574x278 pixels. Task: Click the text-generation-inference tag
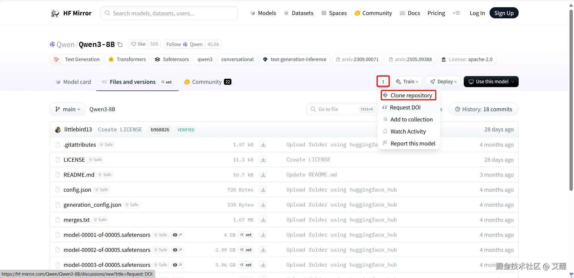[x=295, y=60]
